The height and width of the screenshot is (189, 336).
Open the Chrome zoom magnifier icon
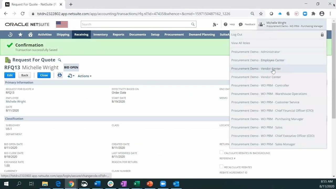253,14
